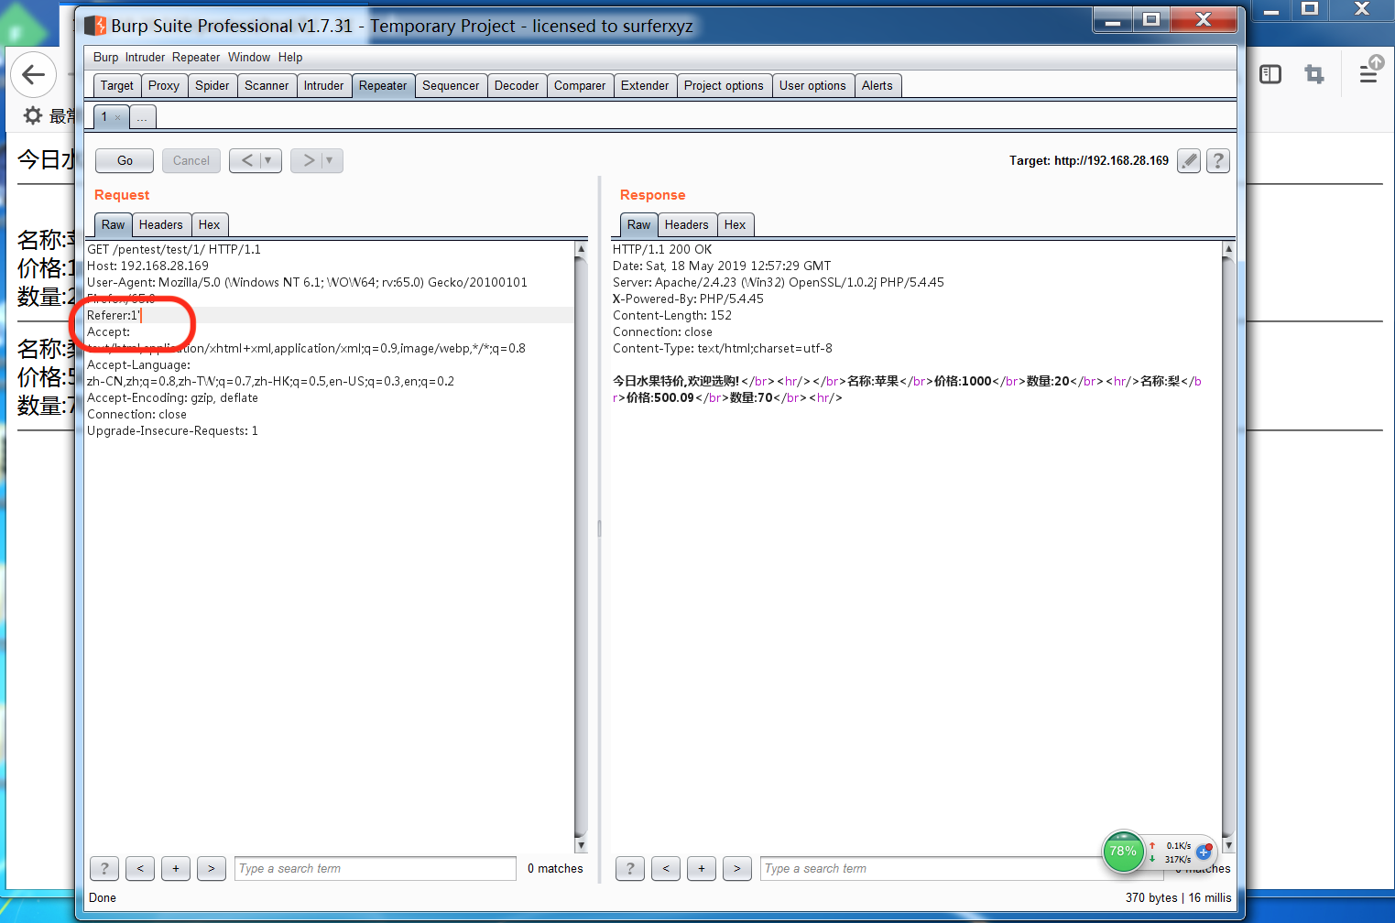Select the Response Hex tab

click(x=736, y=224)
